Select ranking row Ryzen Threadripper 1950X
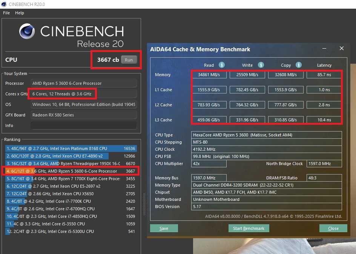This screenshot has width=356, height=254. coord(71,164)
